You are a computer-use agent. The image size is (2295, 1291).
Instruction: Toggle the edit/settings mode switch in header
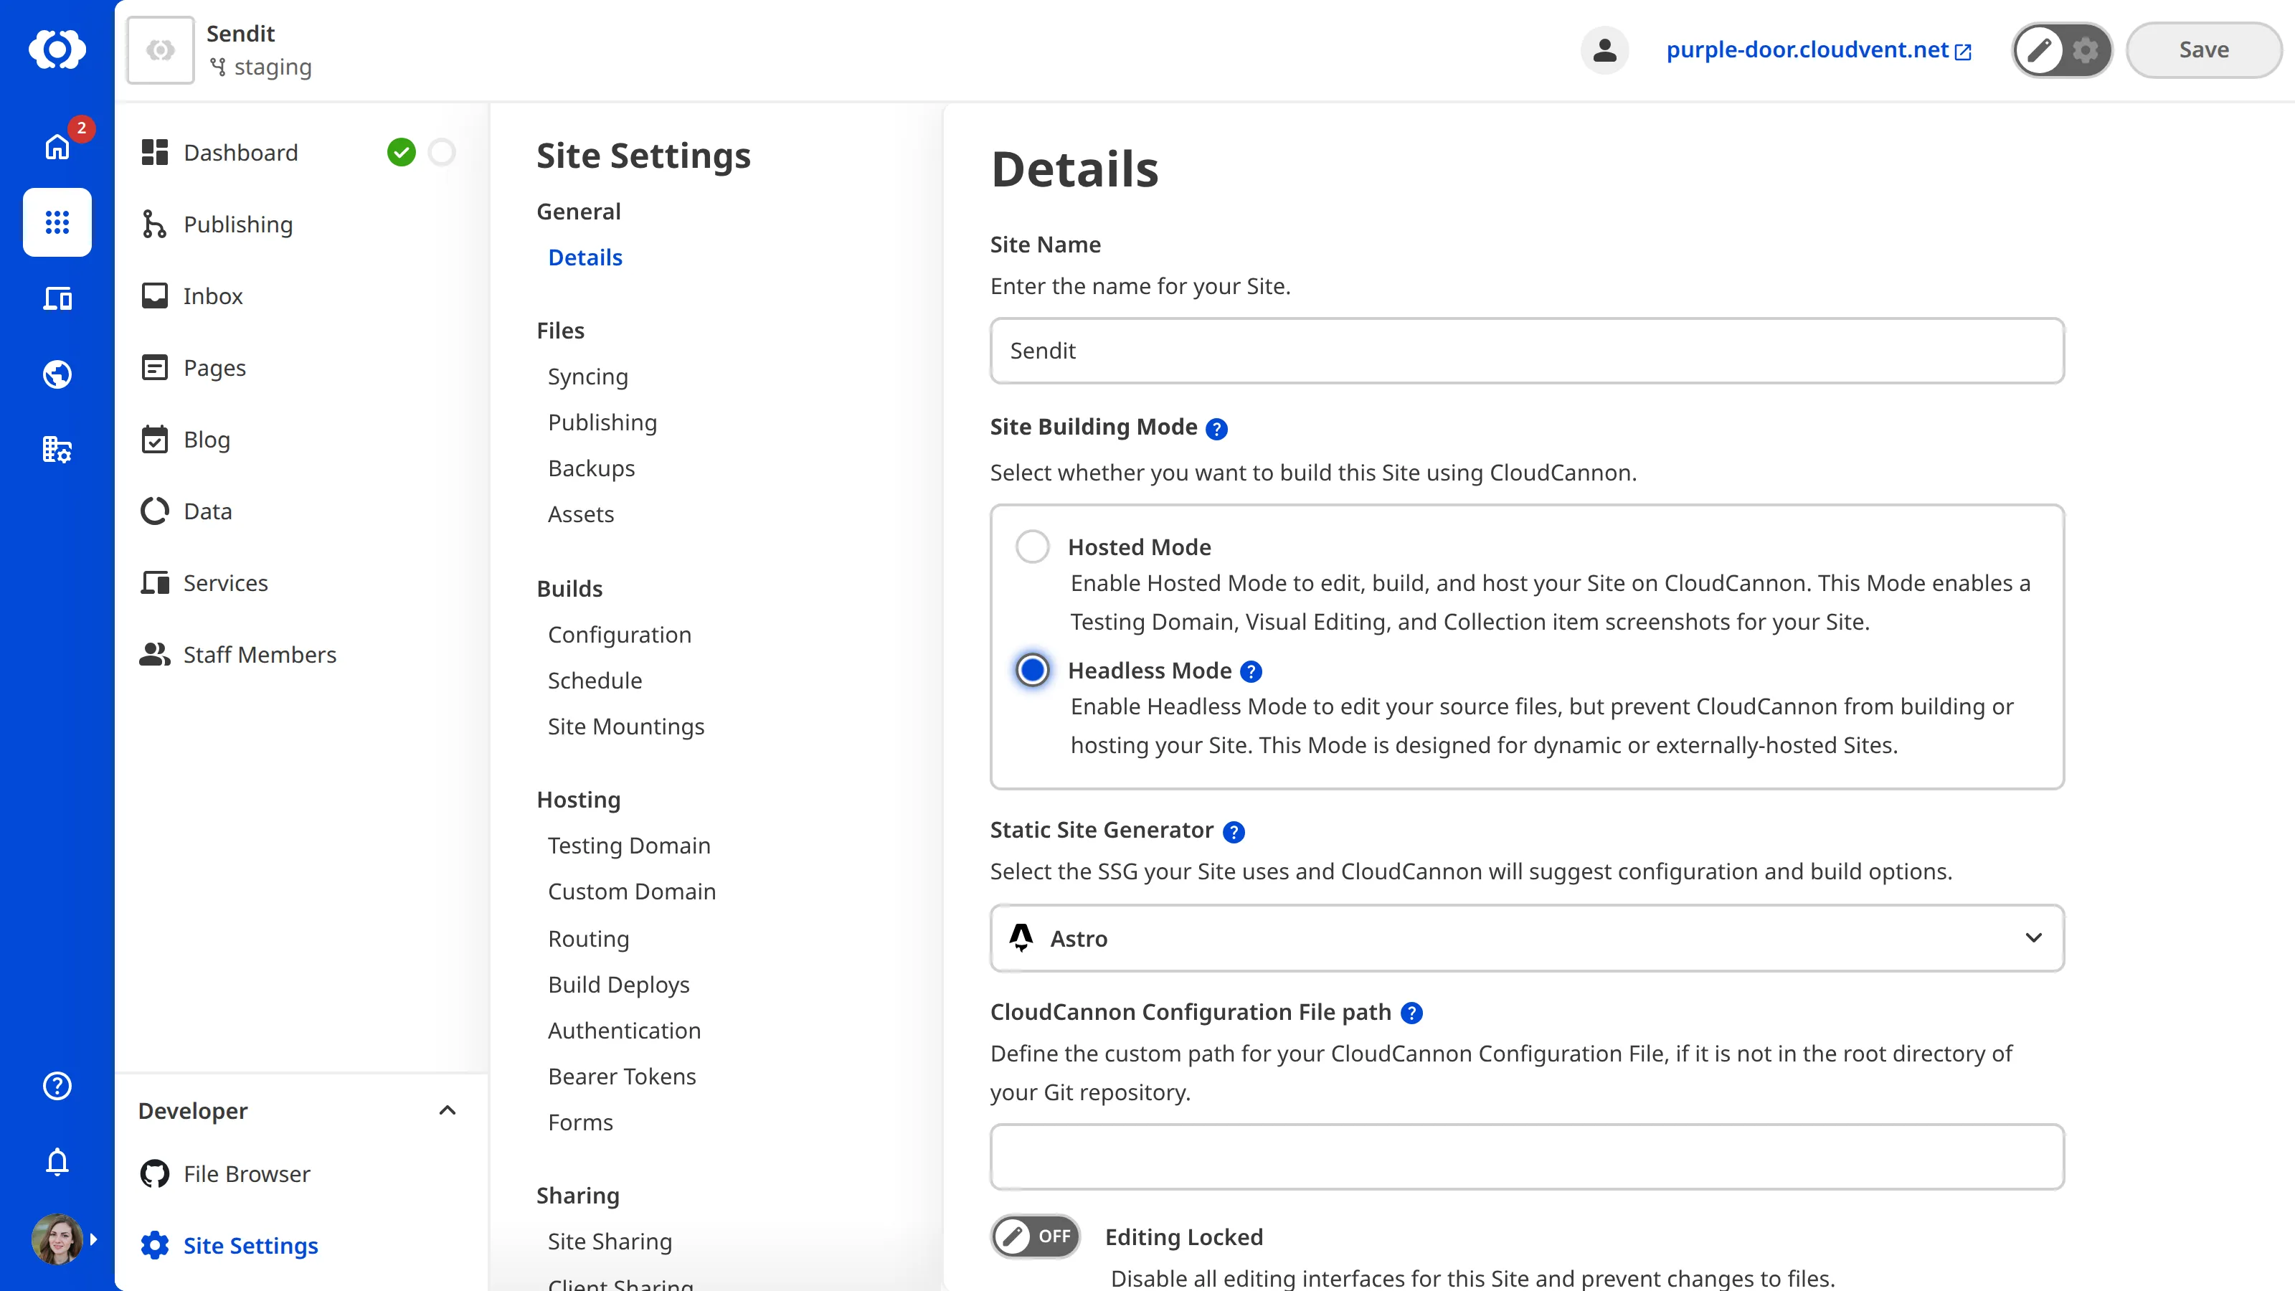2062,50
